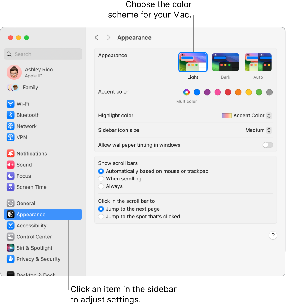The width and height of the screenshot is (286, 306).
Task: Change Sidebar icon size dropdown
Action: (258, 130)
